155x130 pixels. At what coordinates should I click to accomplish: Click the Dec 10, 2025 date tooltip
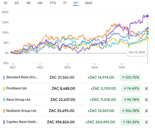tap(137, 52)
